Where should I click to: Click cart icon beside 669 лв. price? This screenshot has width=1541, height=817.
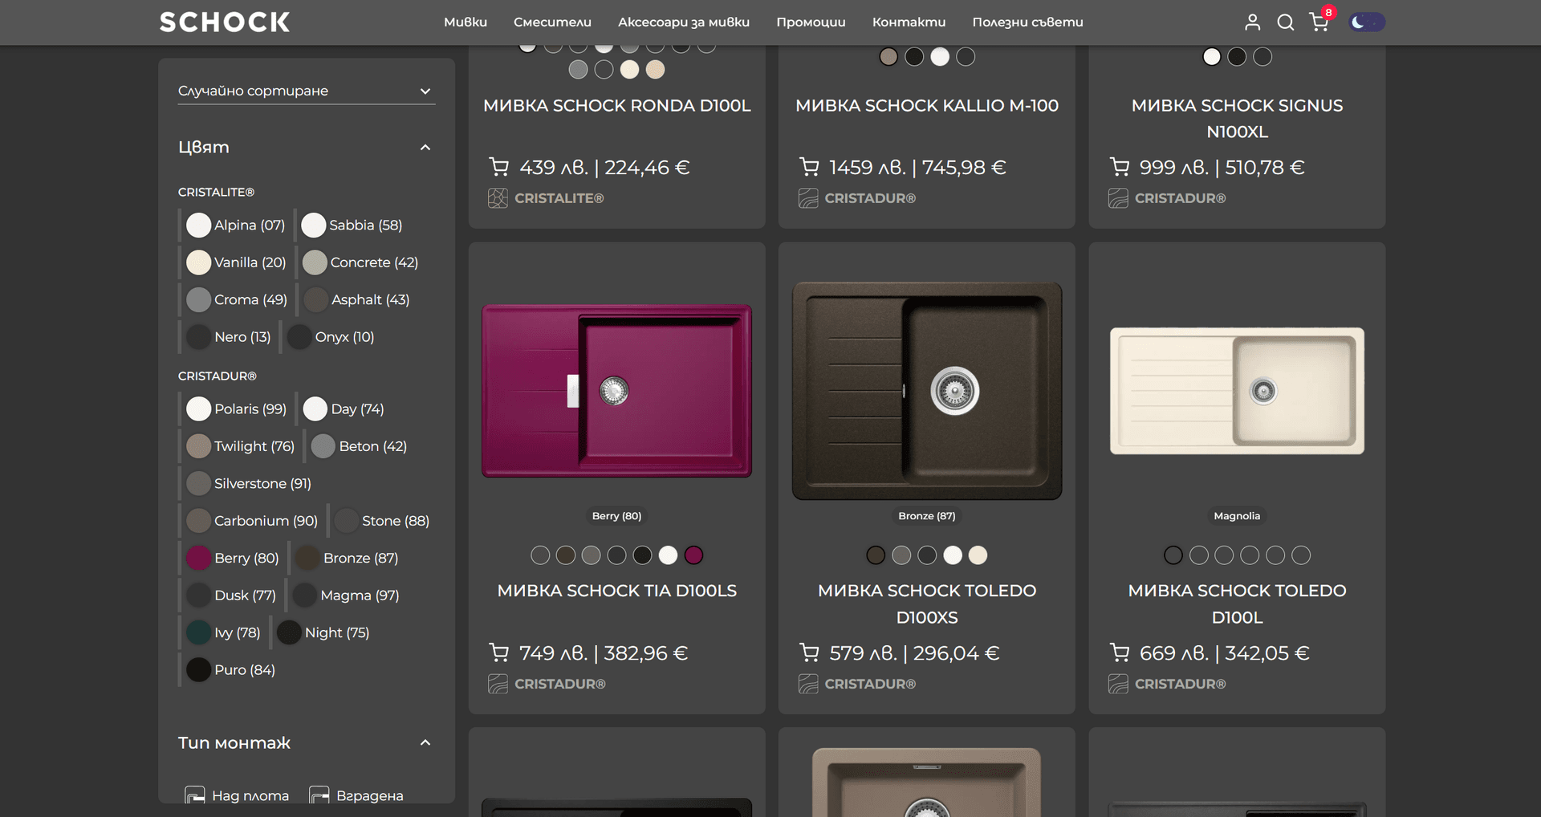1119,653
